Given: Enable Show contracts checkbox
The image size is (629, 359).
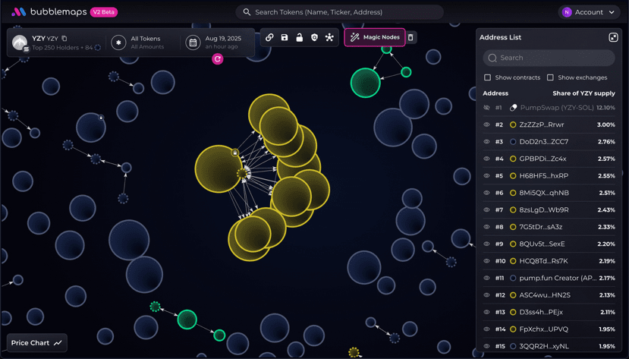Looking at the screenshot, I should [x=487, y=77].
